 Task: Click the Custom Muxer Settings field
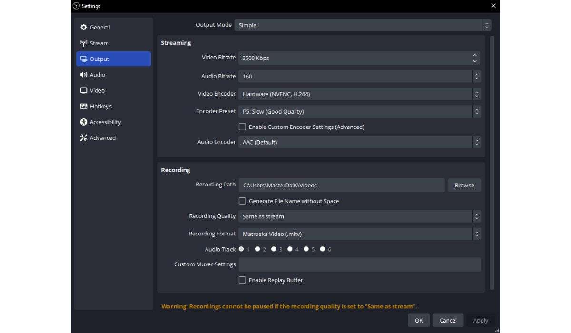coord(360,264)
